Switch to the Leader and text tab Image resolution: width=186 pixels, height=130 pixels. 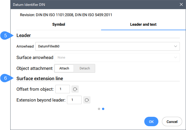coord(143,24)
